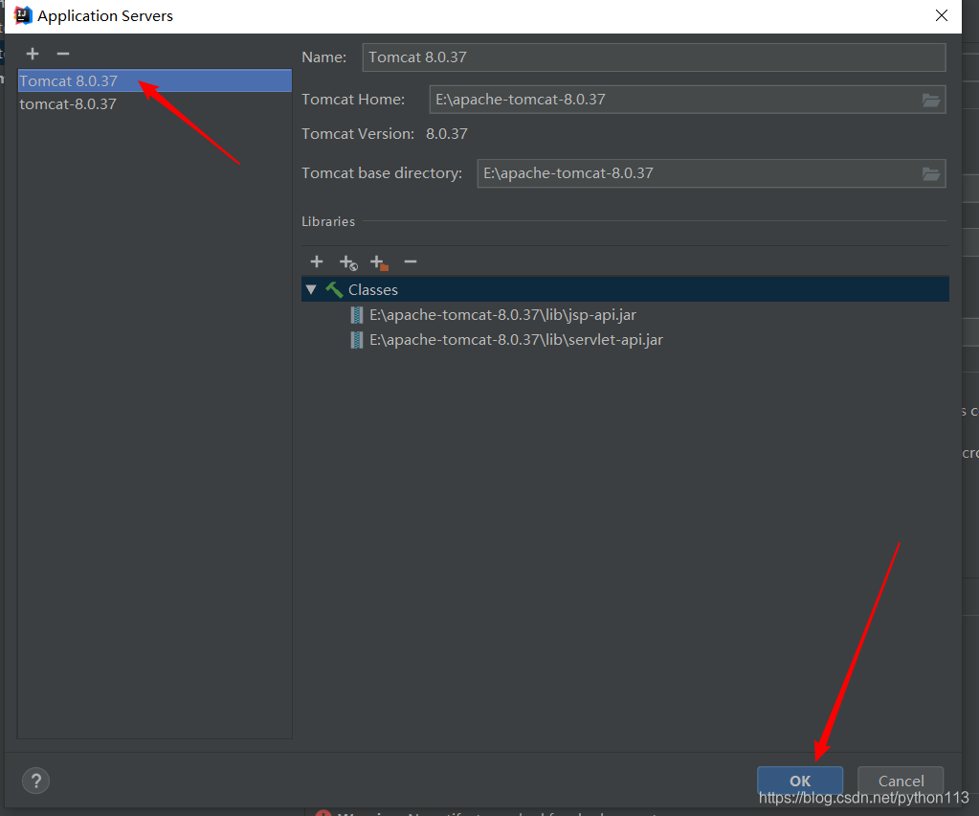Browse for Tomcat base directory folder
This screenshot has width=979, height=816.
(931, 173)
